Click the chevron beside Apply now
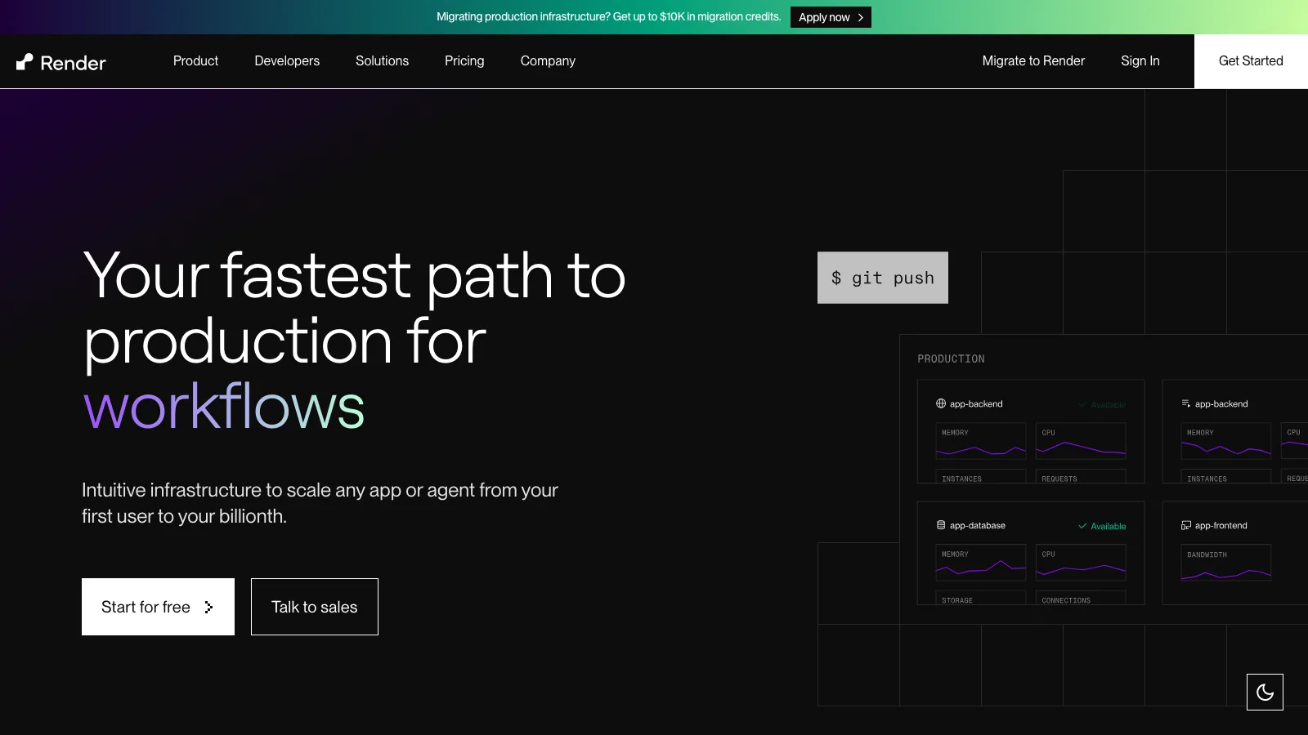Viewport: 1308px width, 735px height. 860,17
